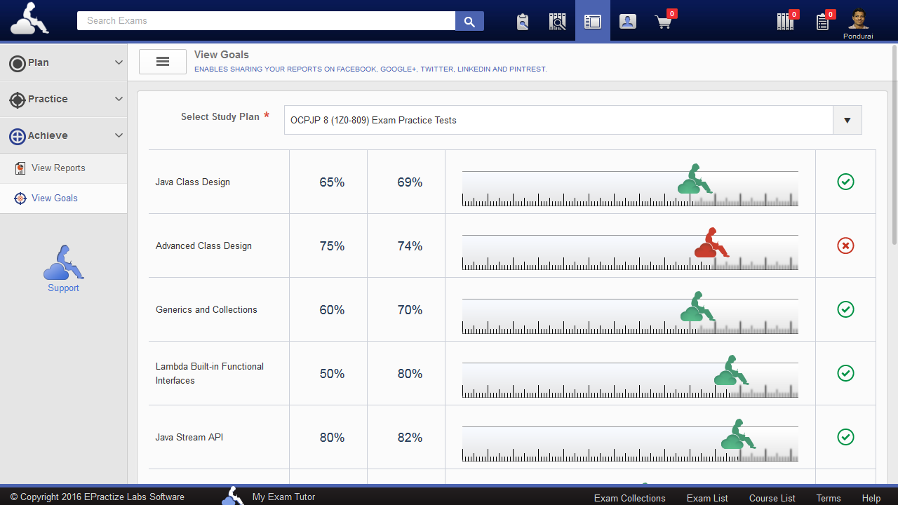Open the shopping cart icon
Viewport: 898px width, 505px height.
coord(664,22)
